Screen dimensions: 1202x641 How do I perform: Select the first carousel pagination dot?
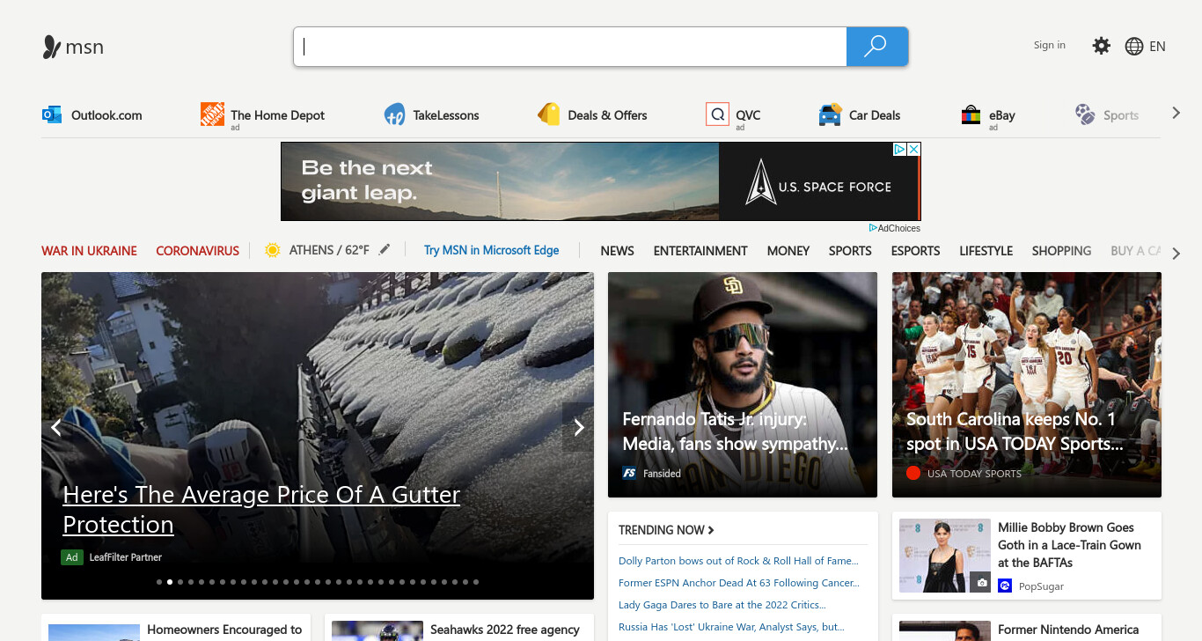159,582
